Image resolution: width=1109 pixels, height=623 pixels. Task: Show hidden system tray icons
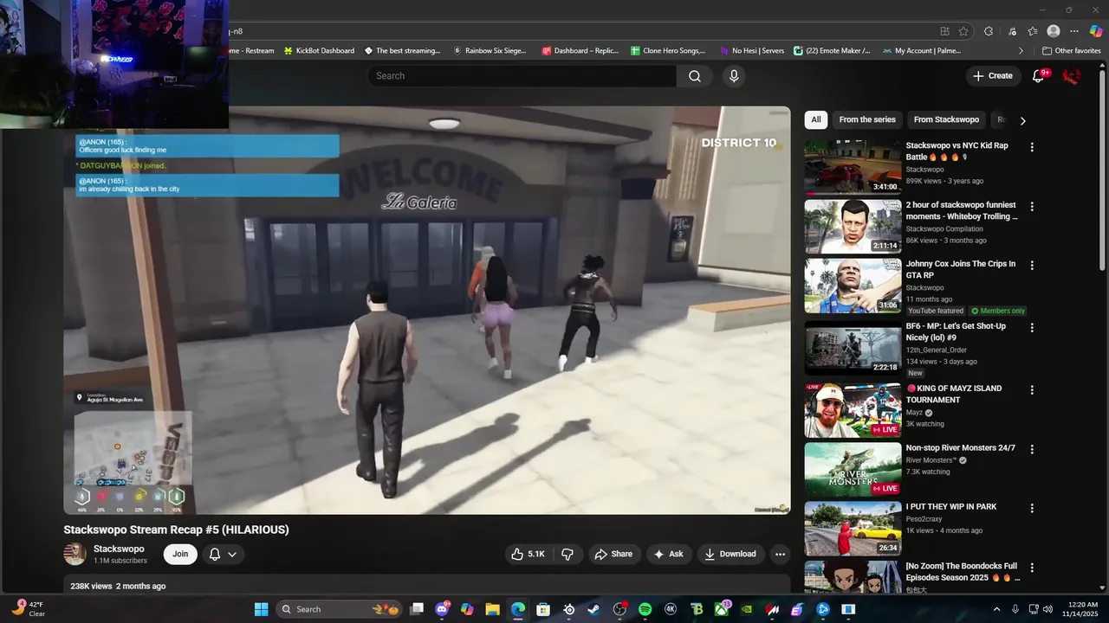pyautogui.click(x=996, y=609)
